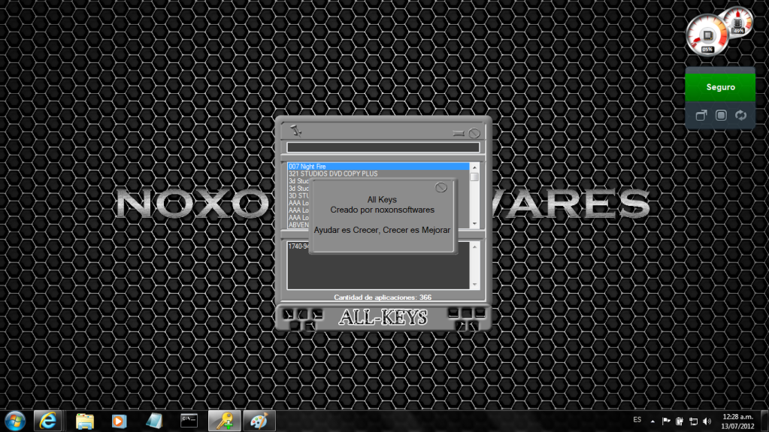769x432 pixels.
Task: Show hidden tray icons arrow
Action: [x=652, y=421]
